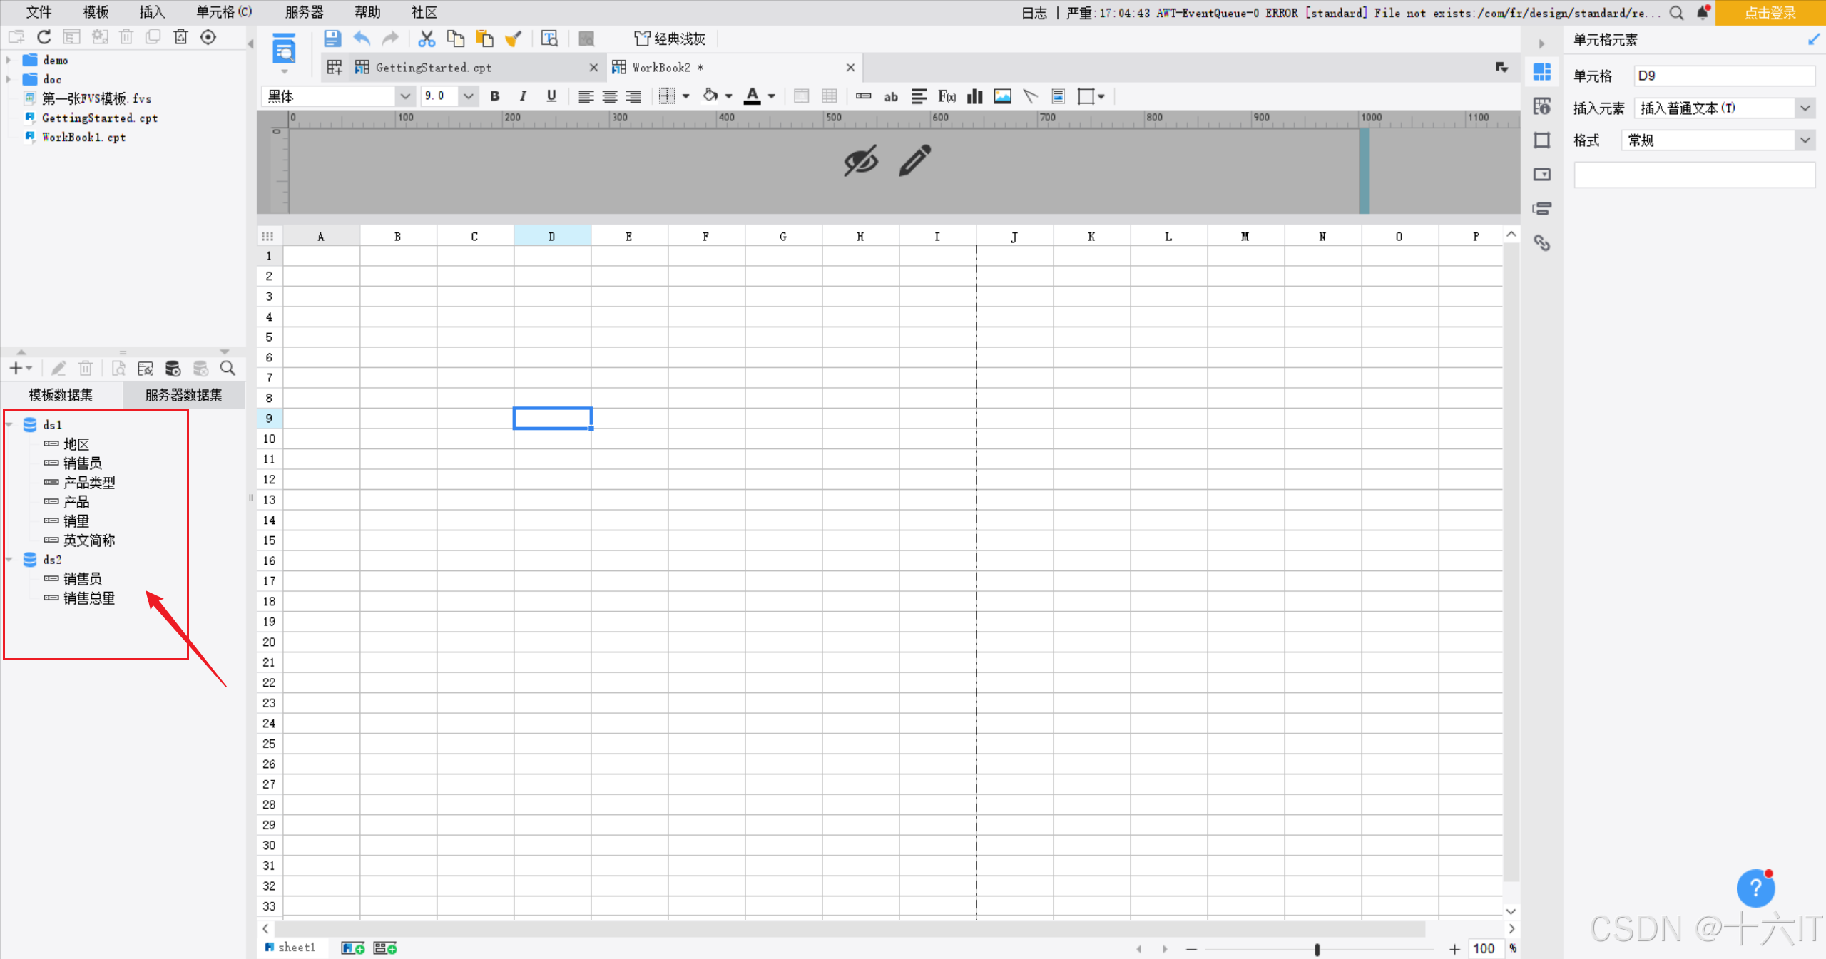Open the font name dropdown 黑体

405,96
